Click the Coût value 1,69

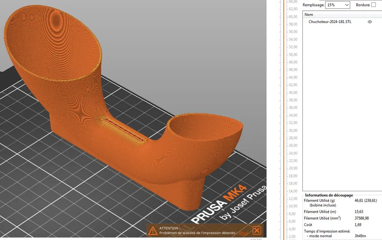pyautogui.click(x=358, y=225)
